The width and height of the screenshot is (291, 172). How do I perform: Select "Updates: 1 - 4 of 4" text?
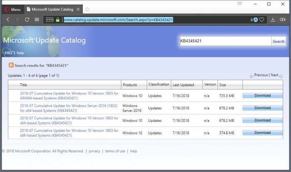pyautogui.click(x=22, y=75)
